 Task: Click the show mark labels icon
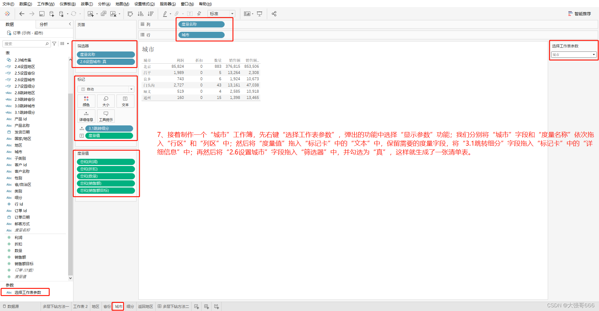pyautogui.click(x=190, y=14)
